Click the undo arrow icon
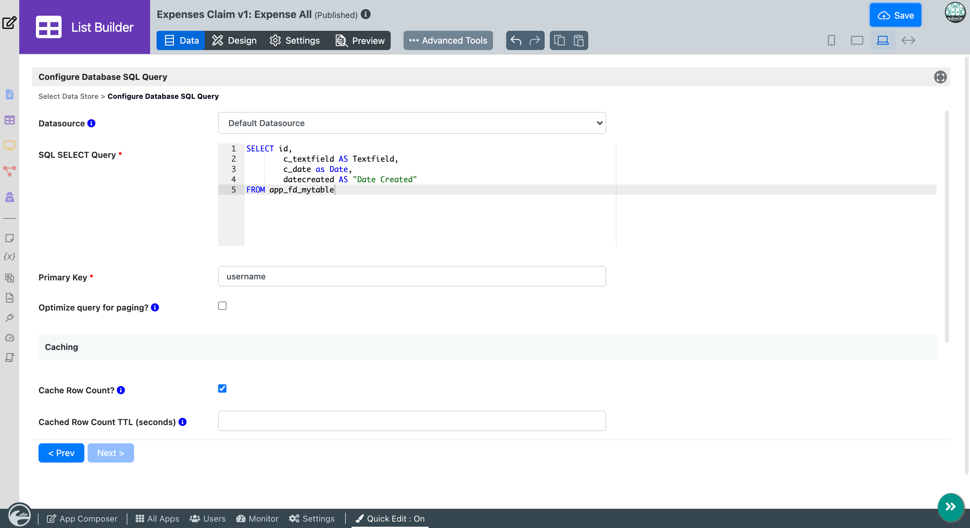 click(x=515, y=40)
